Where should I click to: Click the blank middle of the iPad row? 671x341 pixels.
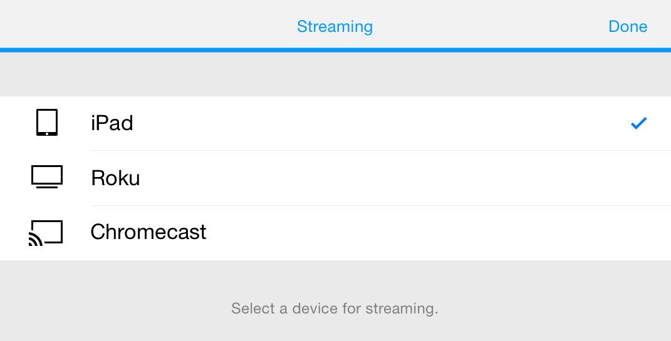pos(364,123)
